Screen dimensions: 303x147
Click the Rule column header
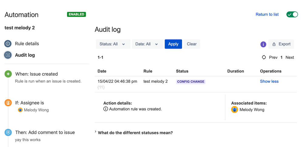[148, 71]
